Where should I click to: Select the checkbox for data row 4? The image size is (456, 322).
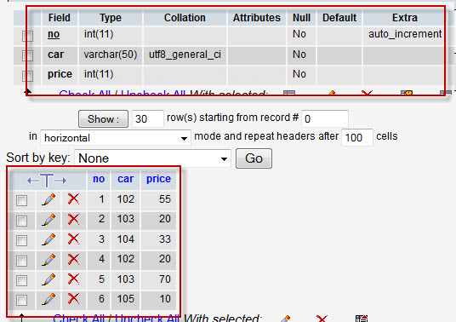21,261
